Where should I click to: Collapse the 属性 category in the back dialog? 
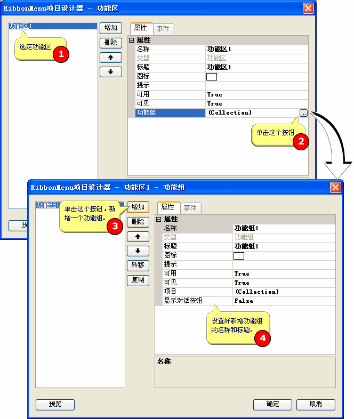(x=131, y=40)
